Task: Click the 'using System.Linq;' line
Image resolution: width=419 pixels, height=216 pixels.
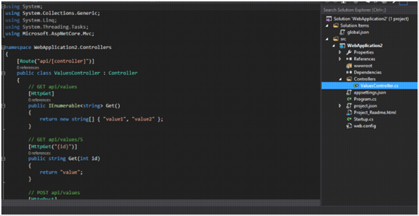Action: [x=31, y=20]
